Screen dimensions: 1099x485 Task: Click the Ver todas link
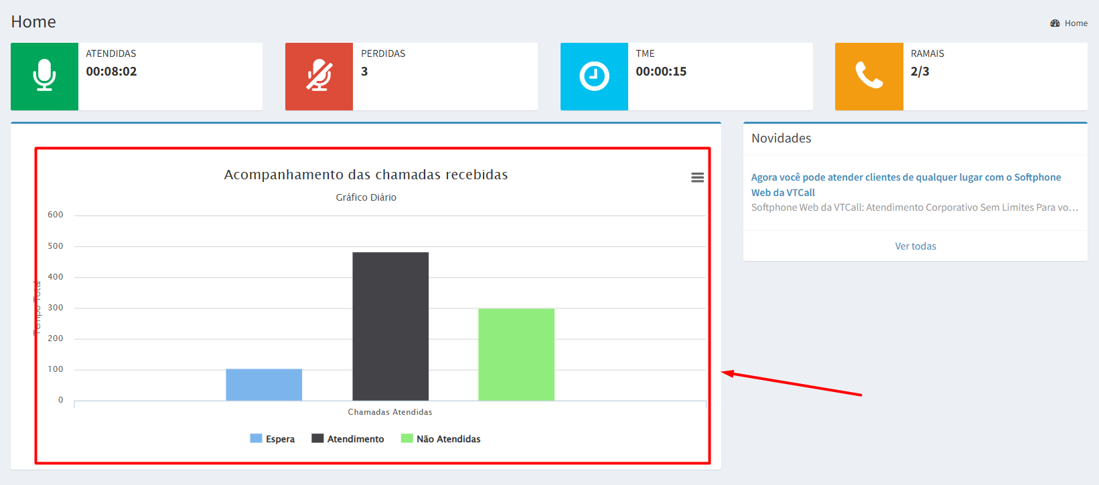tap(915, 246)
